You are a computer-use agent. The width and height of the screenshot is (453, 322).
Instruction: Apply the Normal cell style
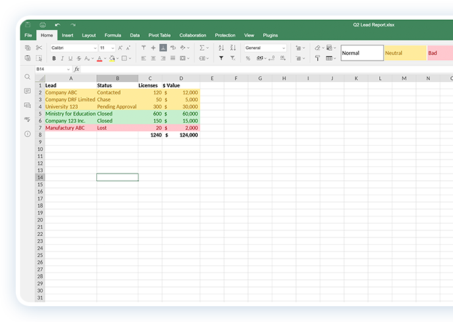[362, 53]
